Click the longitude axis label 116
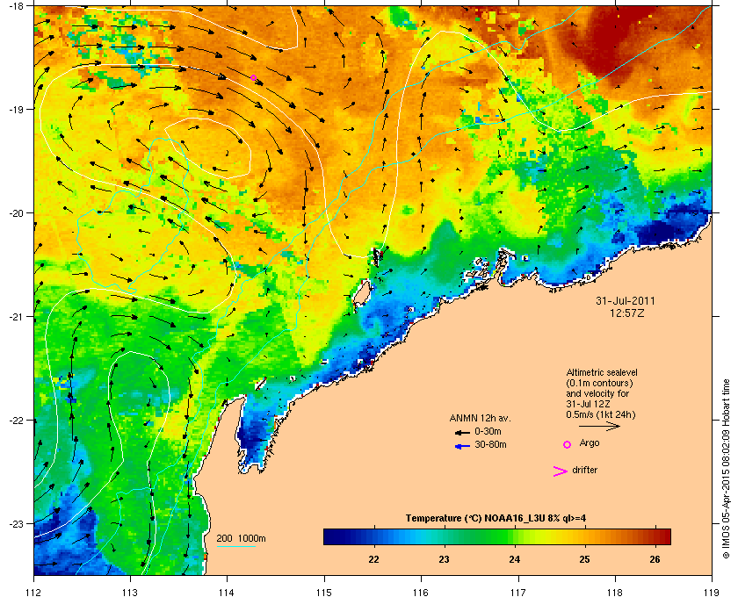This screenshot has height=597, width=738. (x=421, y=593)
